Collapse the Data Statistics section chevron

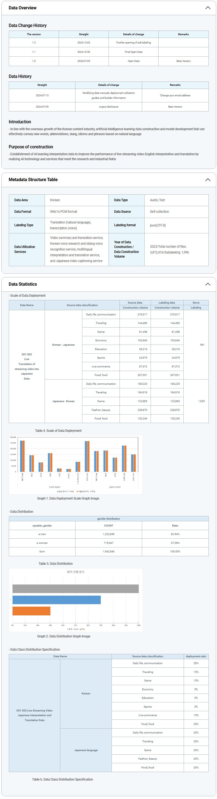click(208, 284)
